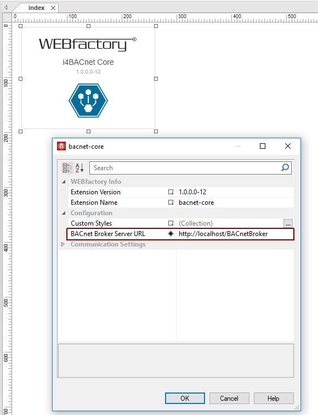Click the bacnet-core dialog title icon
The height and width of the screenshot is (415, 318).
(61, 146)
